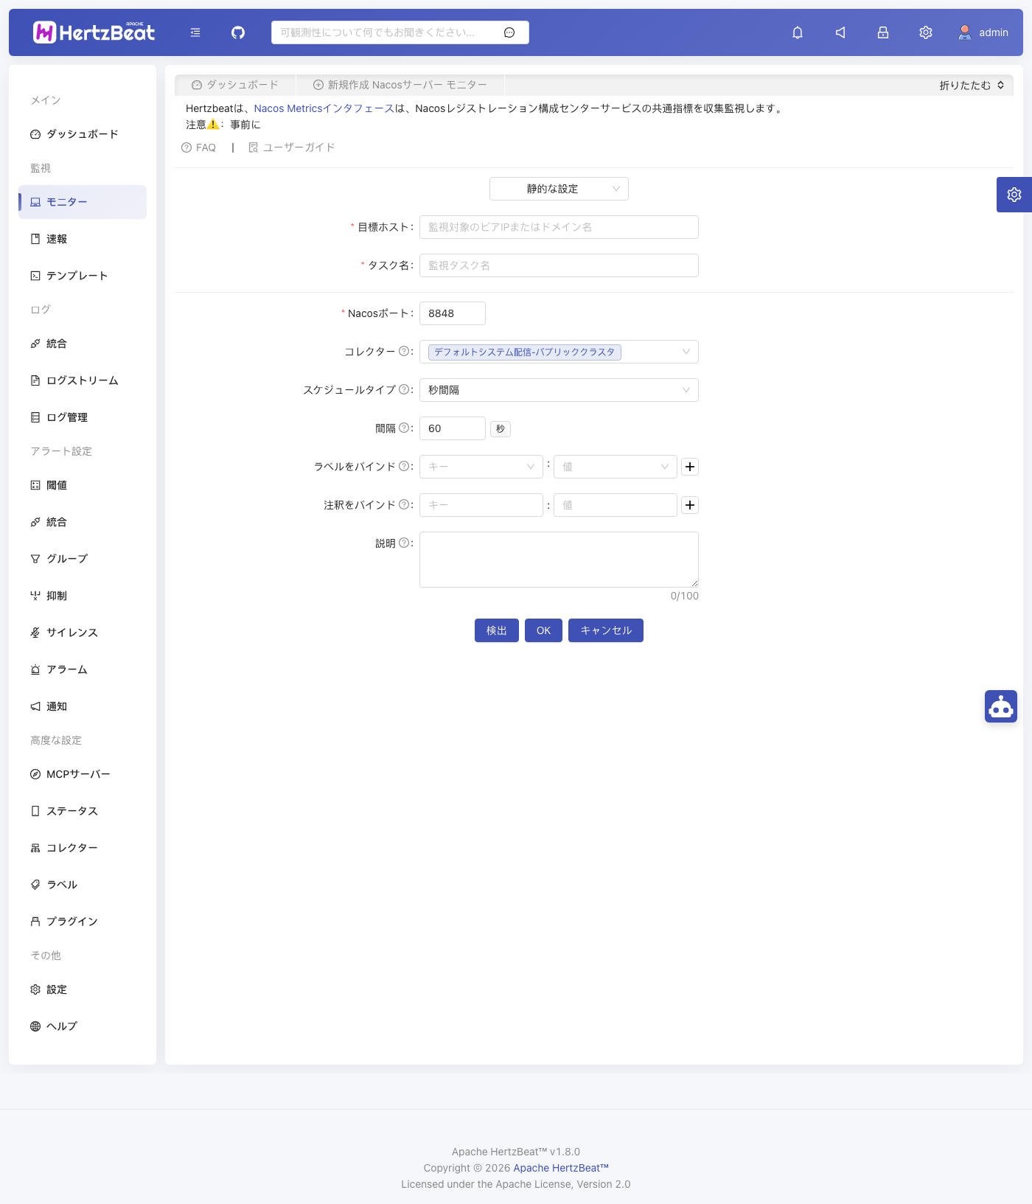This screenshot has width=1032, height=1204.
Task: Add a label binding with plus button
Action: 690,467
